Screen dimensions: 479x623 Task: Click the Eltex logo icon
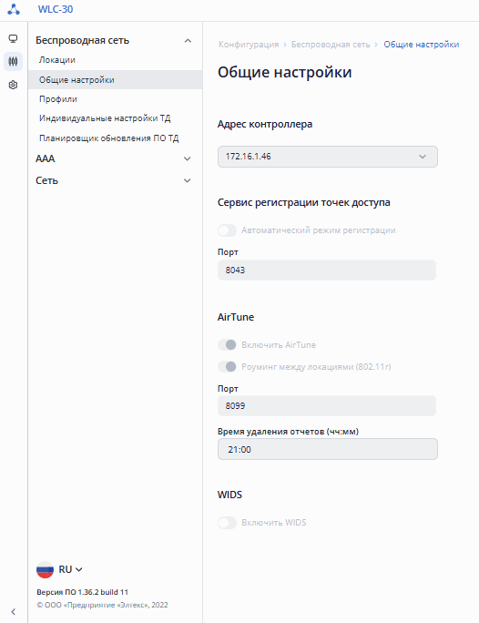pyautogui.click(x=14, y=9)
